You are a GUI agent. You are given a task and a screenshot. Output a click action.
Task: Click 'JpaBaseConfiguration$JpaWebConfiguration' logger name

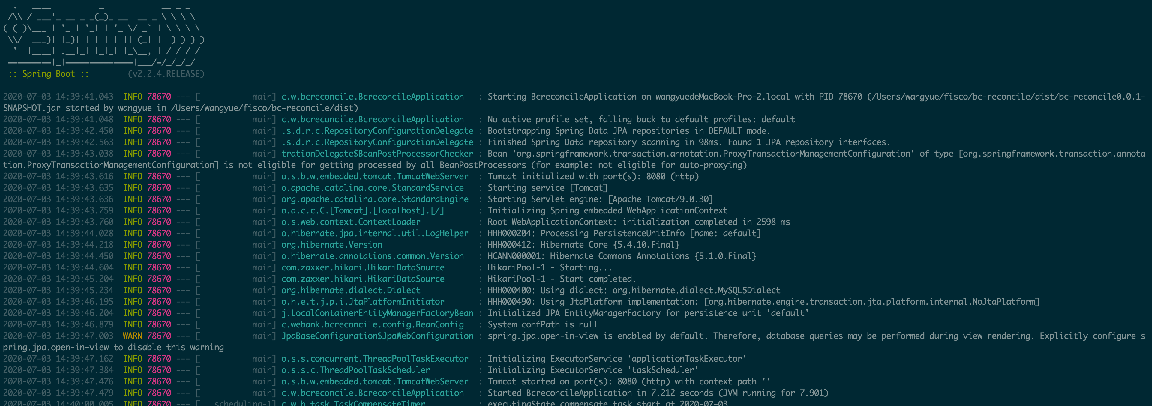(377, 336)
